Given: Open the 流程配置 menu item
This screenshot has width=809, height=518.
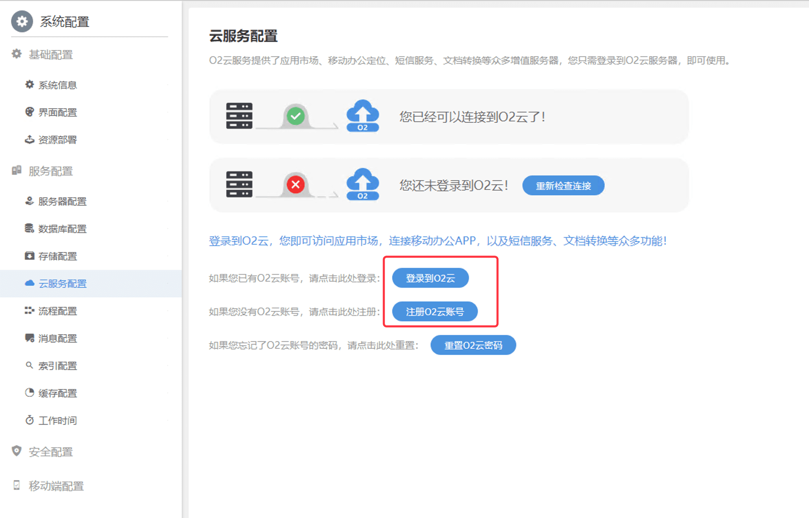Looking at the screenshot, I should [x=58, y=311].
